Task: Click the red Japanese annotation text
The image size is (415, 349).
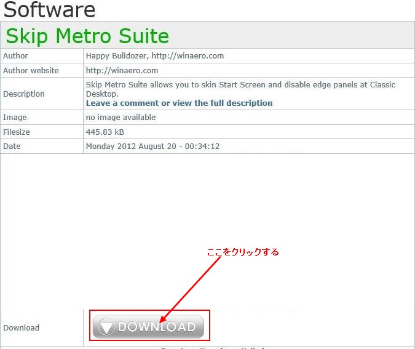Action: [x=243, y=252]
